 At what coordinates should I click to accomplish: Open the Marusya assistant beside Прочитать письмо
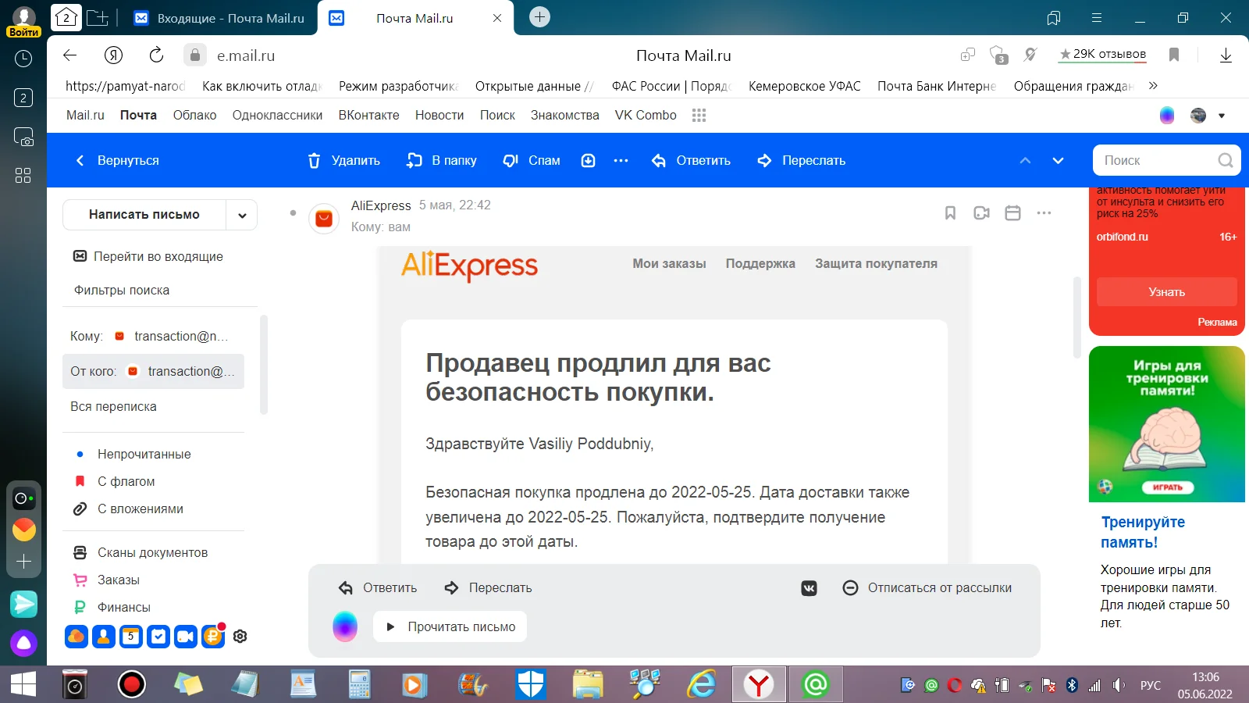tap(345, 626)
